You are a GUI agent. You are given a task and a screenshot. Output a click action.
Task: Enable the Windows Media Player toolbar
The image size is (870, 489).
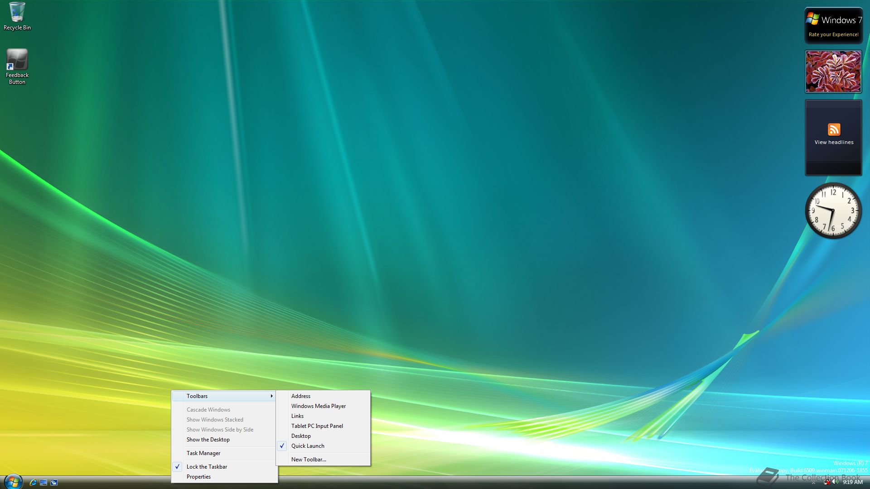(323, 406)
